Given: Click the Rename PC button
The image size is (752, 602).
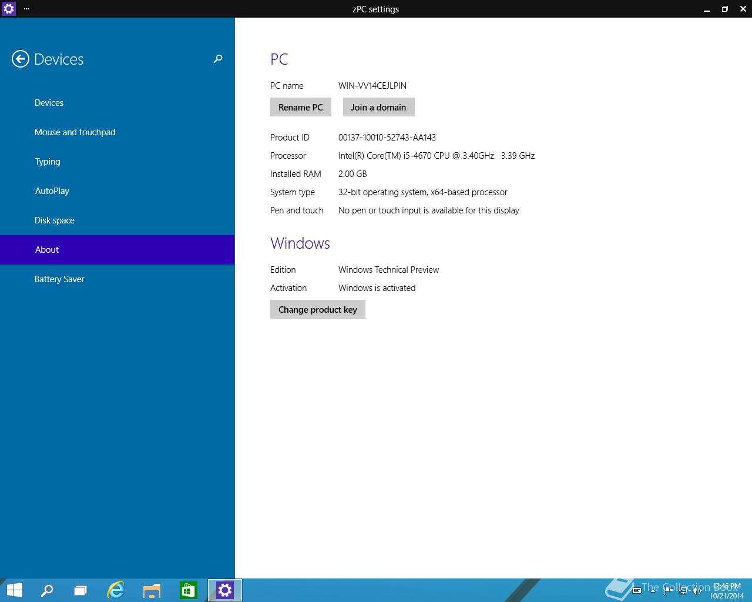Looking at the screenshot, I should click(301, 107).
